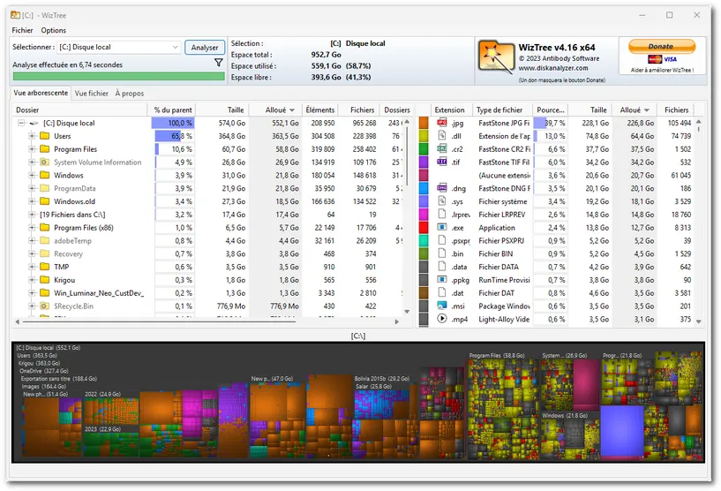The height and width of the screenshot is (491, 721).
Task: Sort folders by Alloué column header
Action: (x=275, y=110)
